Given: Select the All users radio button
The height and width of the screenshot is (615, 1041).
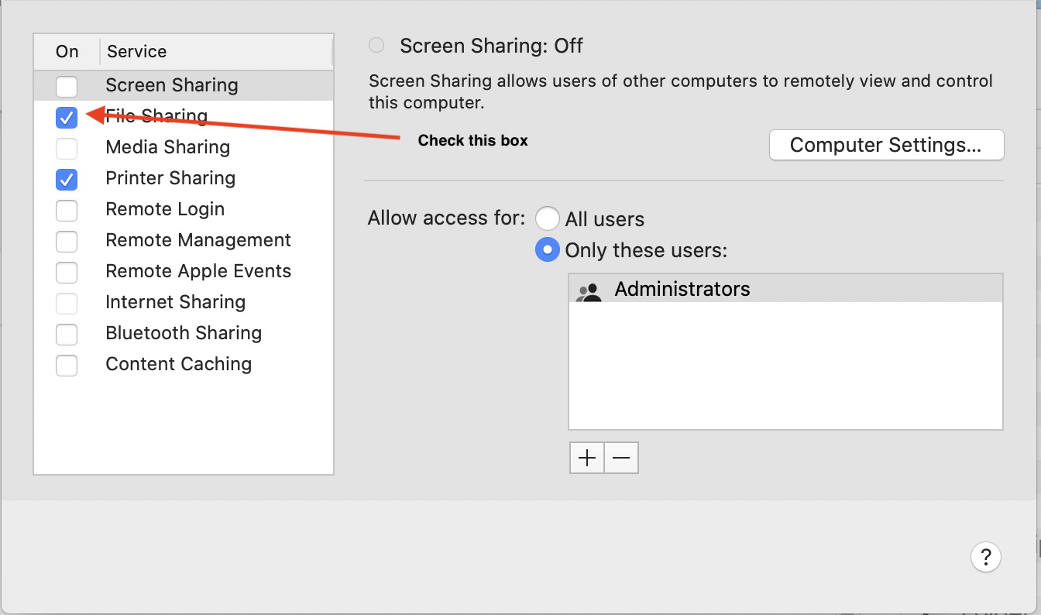Looking at the screenshot, I should click(x=548, y=218).
